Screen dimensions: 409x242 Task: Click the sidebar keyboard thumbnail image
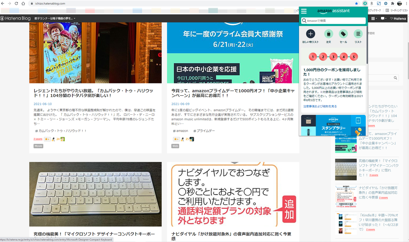(x=346, y=169)
